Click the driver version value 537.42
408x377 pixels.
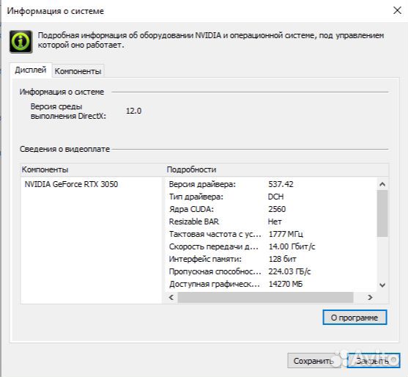(x=281, y=184)
